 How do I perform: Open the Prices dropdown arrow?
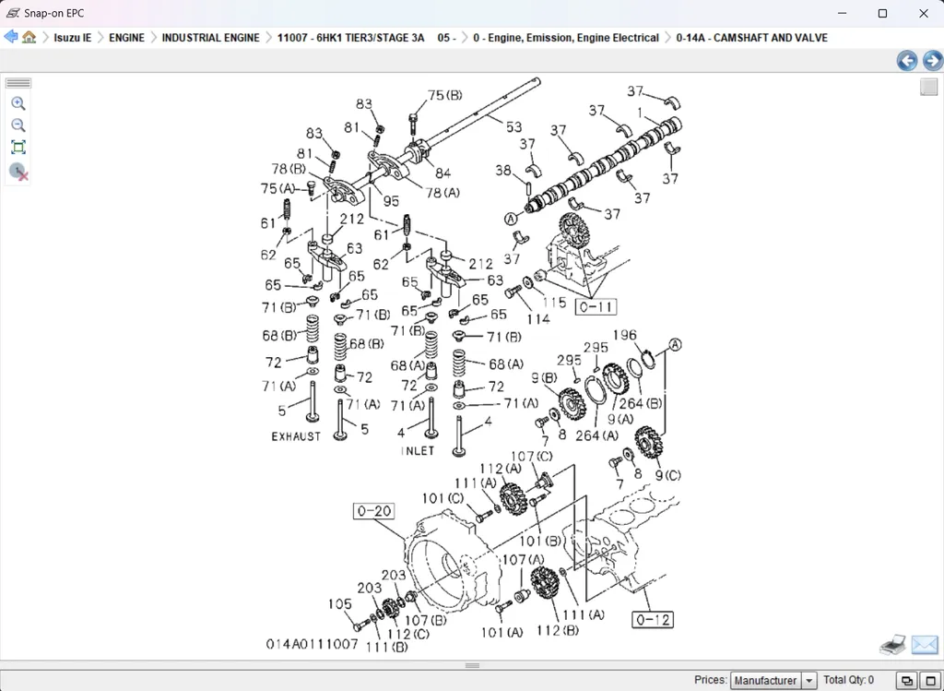[x=809, y=681]
